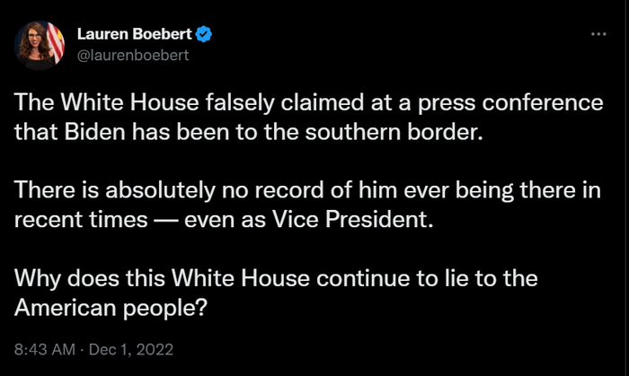The width and height of the screenshot is (629, 376).
Task: Click the words "Vice President" in the tweet
Action: [x=365, y=220]
